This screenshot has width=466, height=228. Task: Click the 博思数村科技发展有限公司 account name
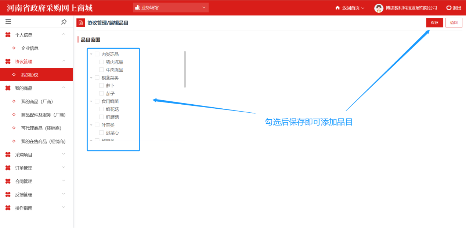(411, 8)
